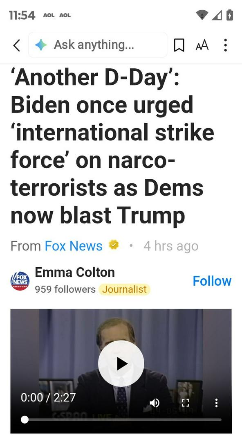The width and height of the screenshot is (242, 442).
Task: Click the video progress slider handle
Action: point(25,420)
